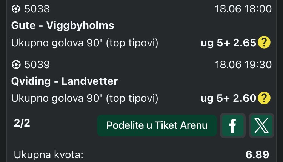Open help icon next to ug 5+ 2.65
Image resolution: width=283 pixels, height=162 pixels.
click(264, 43)
